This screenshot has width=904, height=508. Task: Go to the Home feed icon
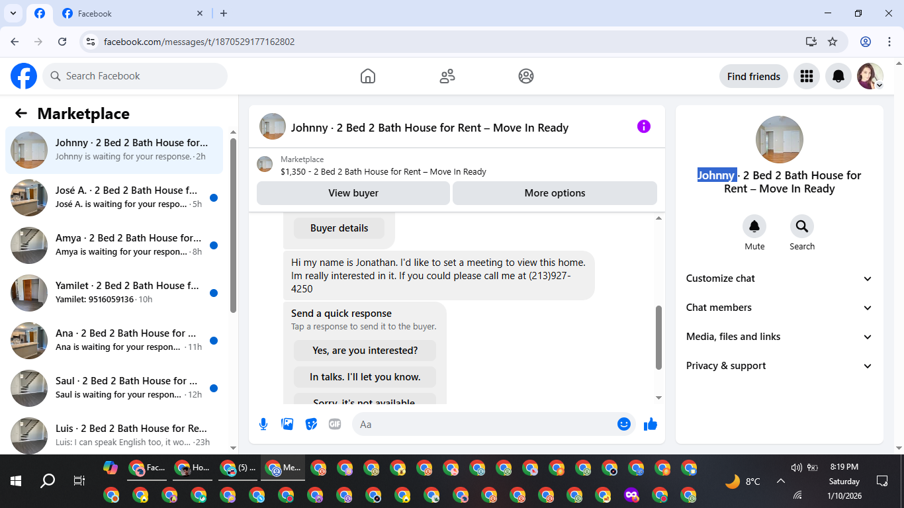[x=368, y=76]
